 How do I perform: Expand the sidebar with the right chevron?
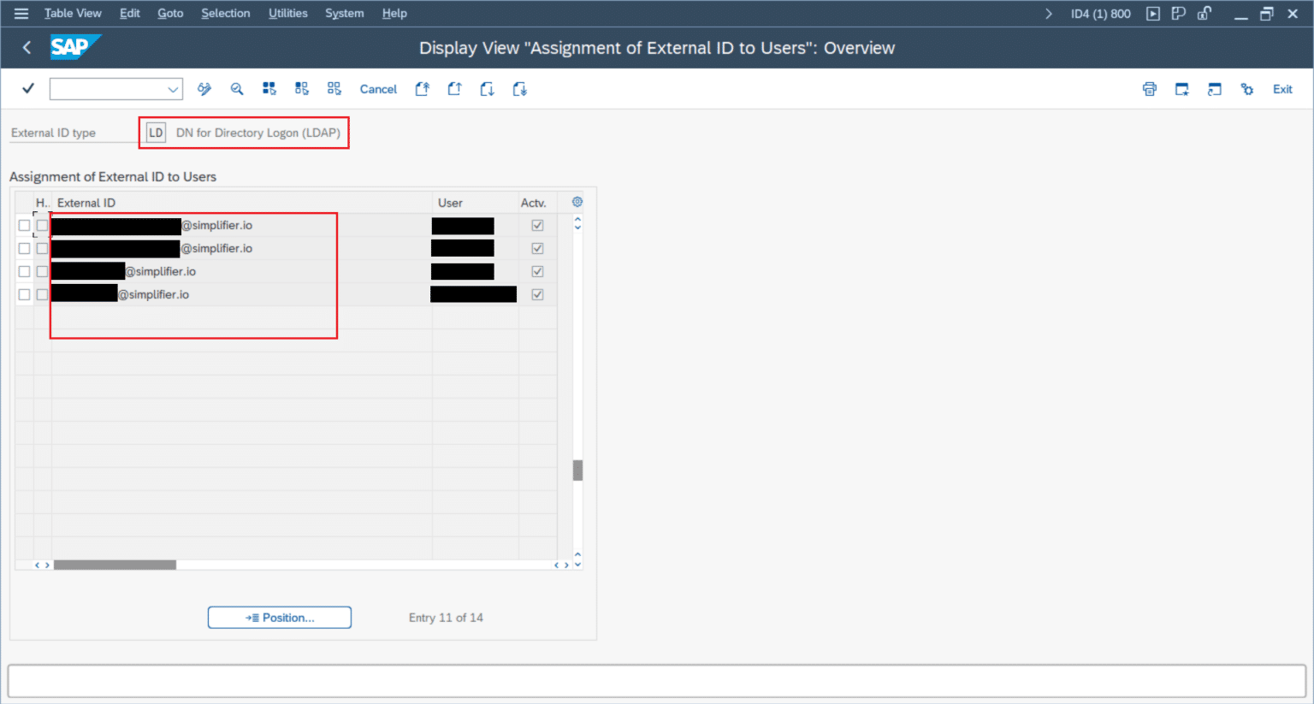1049,13
